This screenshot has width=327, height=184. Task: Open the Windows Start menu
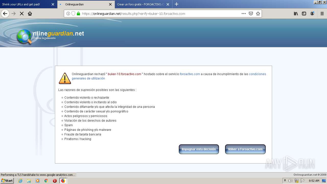(7, 181)
